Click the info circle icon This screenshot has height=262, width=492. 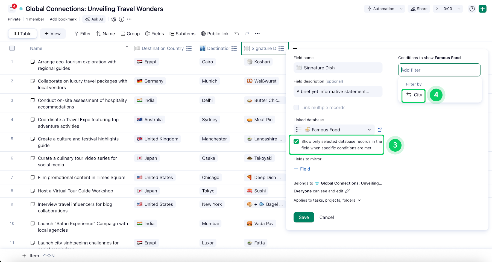point(122,19)
